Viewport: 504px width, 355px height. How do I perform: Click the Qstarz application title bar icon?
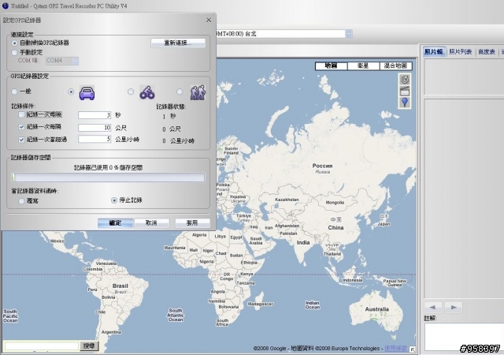6,6
